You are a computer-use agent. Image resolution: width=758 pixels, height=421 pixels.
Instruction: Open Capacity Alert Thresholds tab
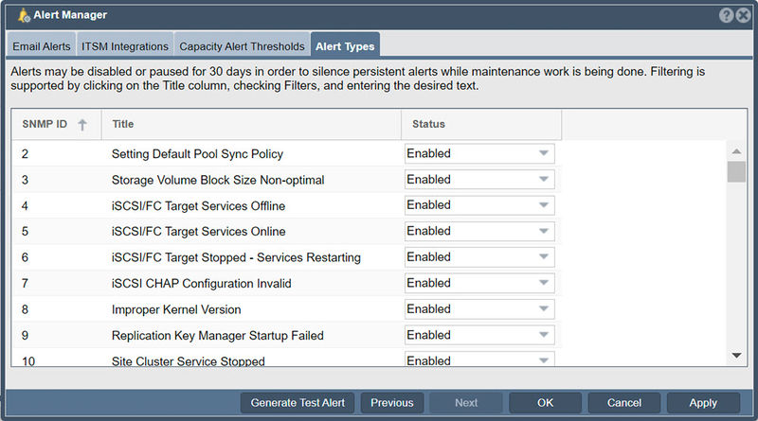point(242,46)
